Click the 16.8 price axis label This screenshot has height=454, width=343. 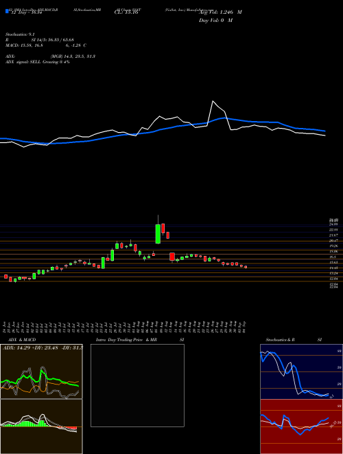(x=333, y=257)
